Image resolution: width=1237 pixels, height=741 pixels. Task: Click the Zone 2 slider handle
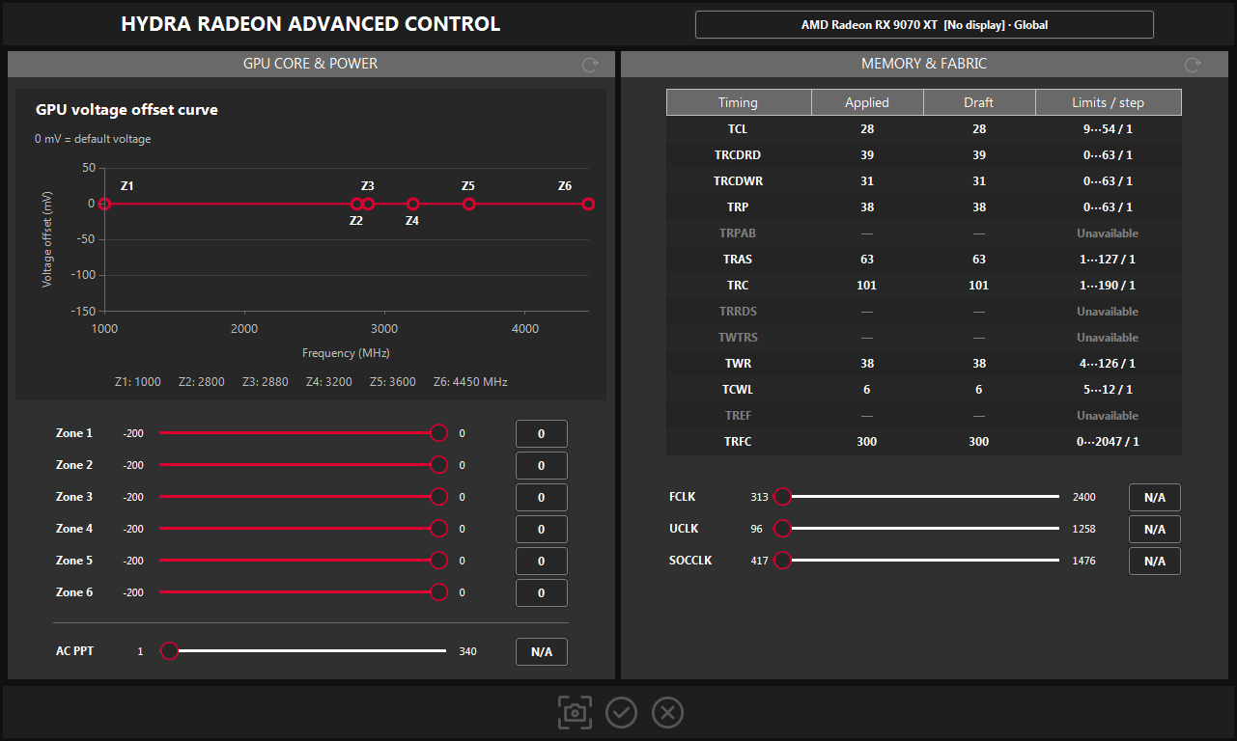click(x=438, y=465)
